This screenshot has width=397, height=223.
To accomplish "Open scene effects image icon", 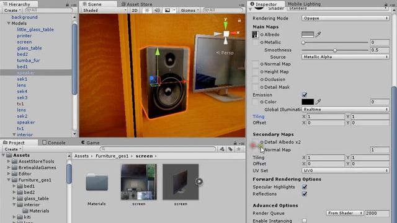I will [x=167, y=10].
